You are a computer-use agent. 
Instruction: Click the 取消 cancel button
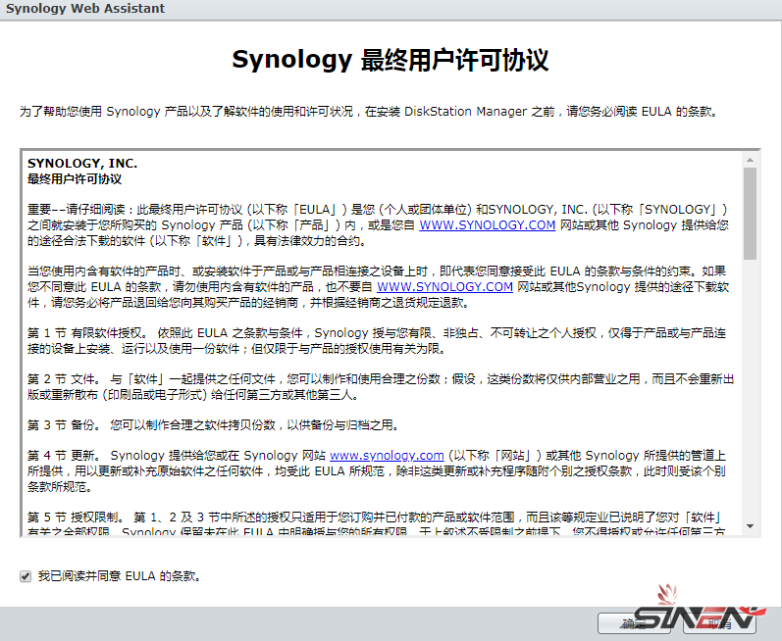719,623
